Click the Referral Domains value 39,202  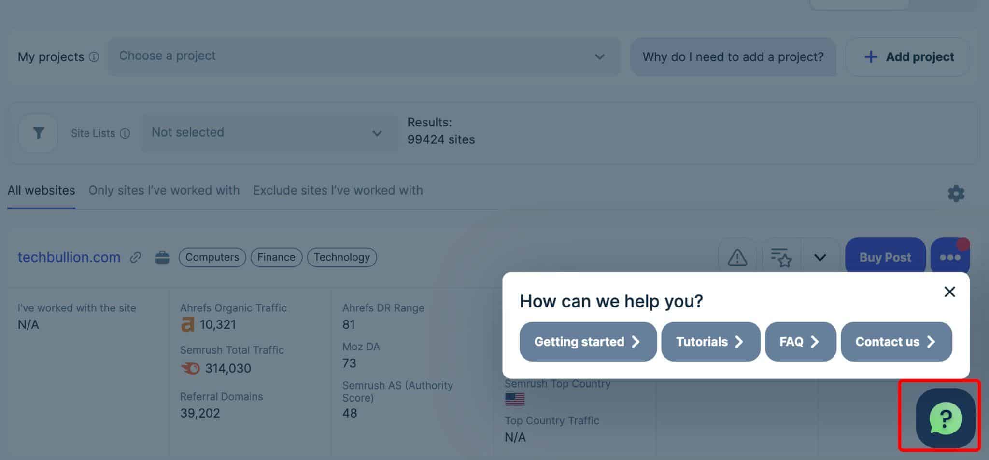(200, 413)
